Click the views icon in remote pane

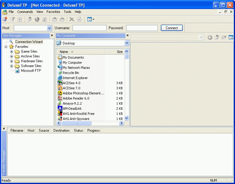(231, 38)
